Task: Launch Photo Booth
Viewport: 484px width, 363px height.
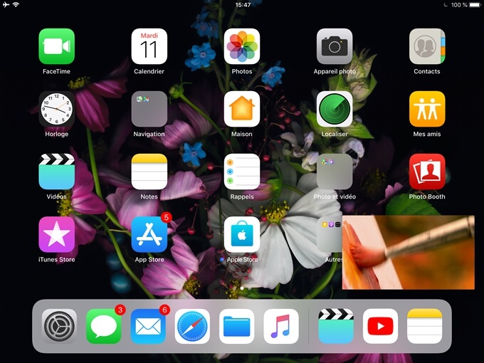Action: pyautogui.click(x=427, y=172)
